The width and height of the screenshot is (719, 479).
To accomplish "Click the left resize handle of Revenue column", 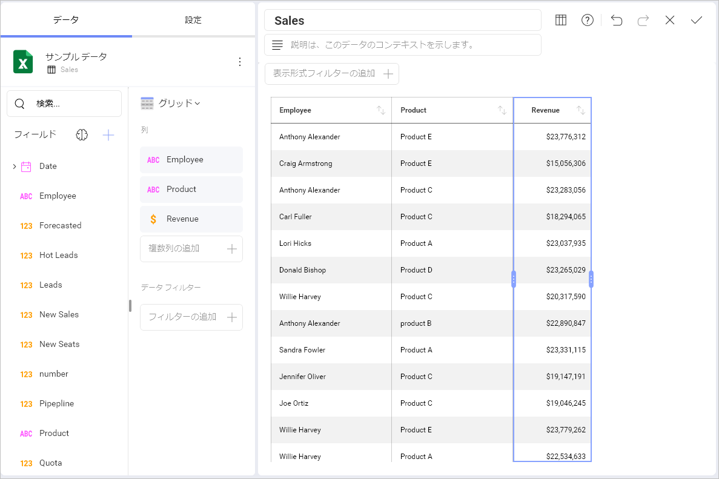I will coord(514,279).
